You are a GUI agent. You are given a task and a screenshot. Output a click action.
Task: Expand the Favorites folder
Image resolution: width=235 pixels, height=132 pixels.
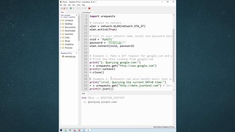tap(61, 34)
